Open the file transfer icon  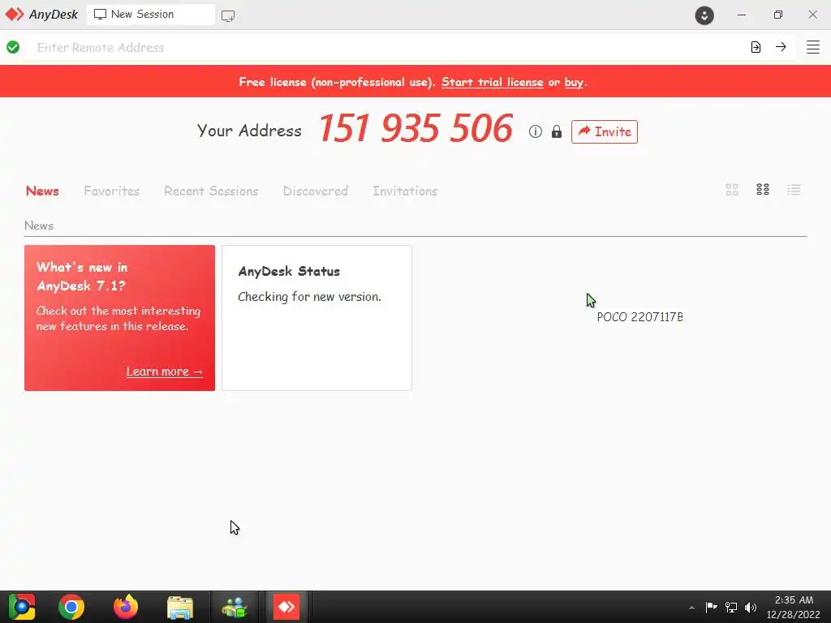click(x=756, y=47)
